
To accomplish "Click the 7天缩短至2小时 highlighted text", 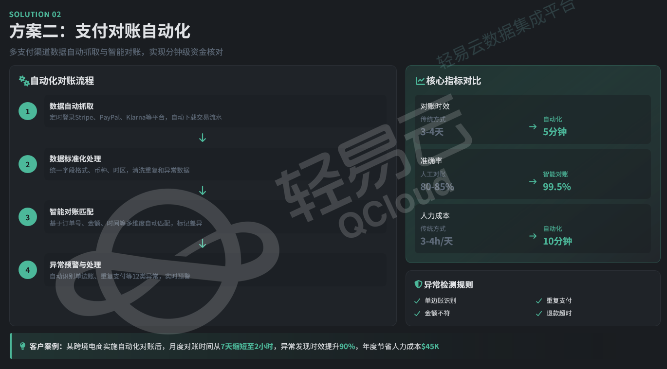I will pyautogui.click(x=247, y=347).
